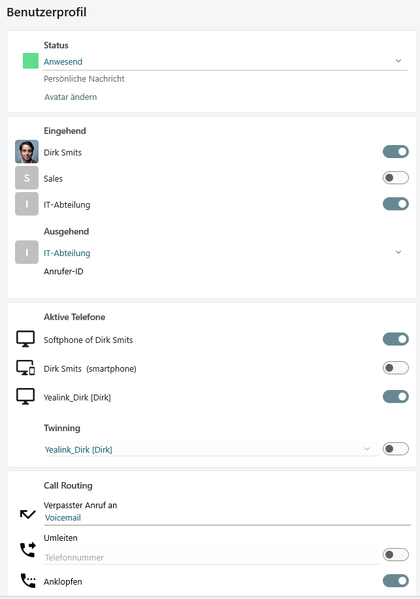Expand the Ausgehend IT-Abteilung selector

(398, 252)
